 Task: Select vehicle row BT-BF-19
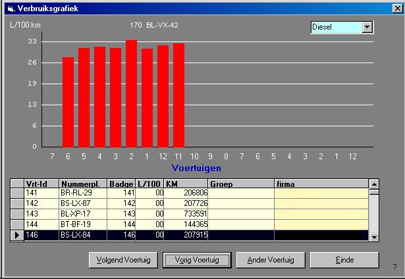[x=83, y=224]
